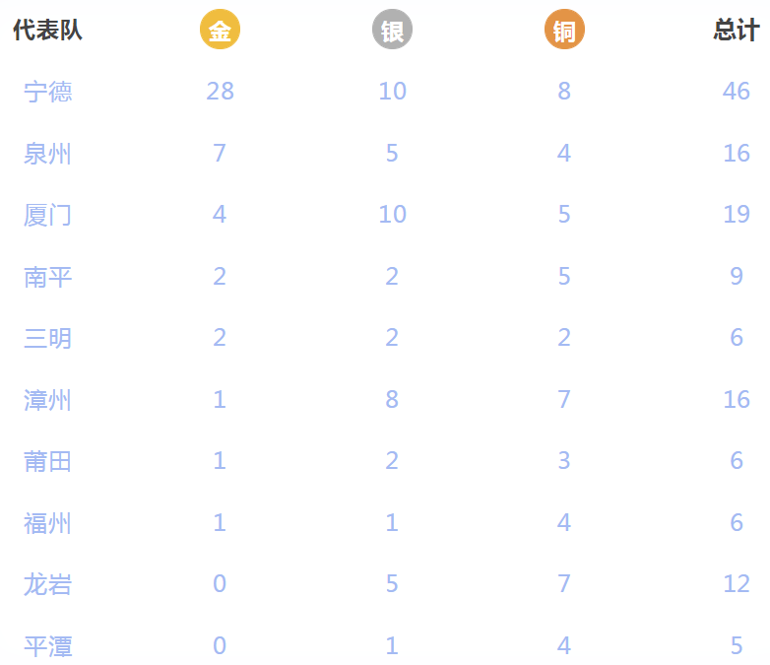Select the 总计 column header
Screen dimensions: 770x665
tap(737, 30)
